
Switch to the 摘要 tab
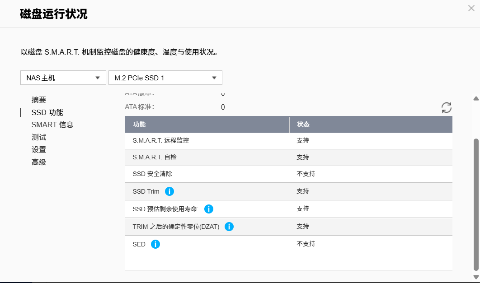pyautogui.click(x=39, y=100)
